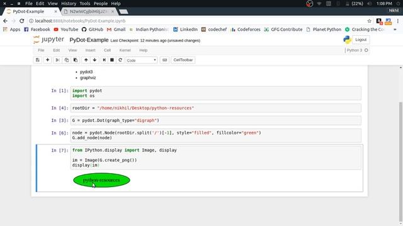The height and width of the screenshot is (226, 403).
Task: Click the Nikhil profile button
Action: [x=394, y=11]
